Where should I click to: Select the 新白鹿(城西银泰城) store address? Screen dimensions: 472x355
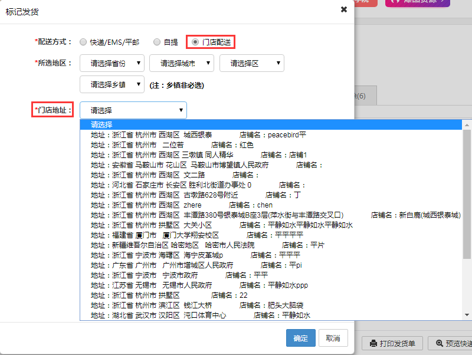276,215
